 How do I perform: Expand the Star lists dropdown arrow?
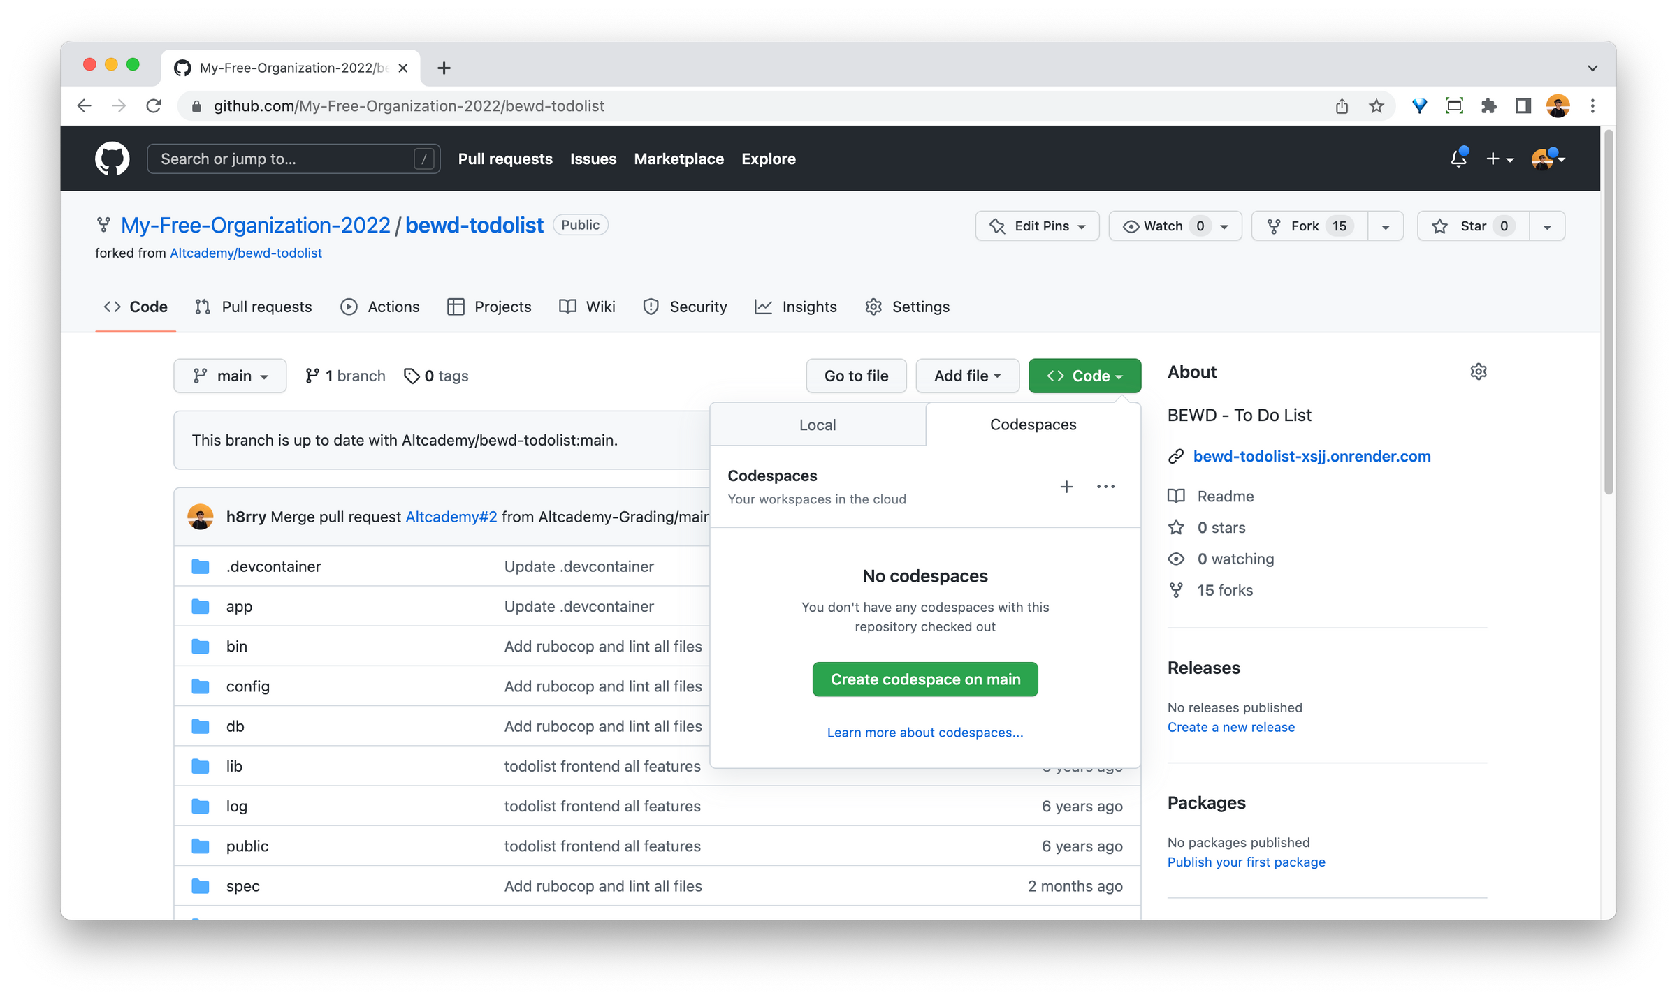(1547, 226)
